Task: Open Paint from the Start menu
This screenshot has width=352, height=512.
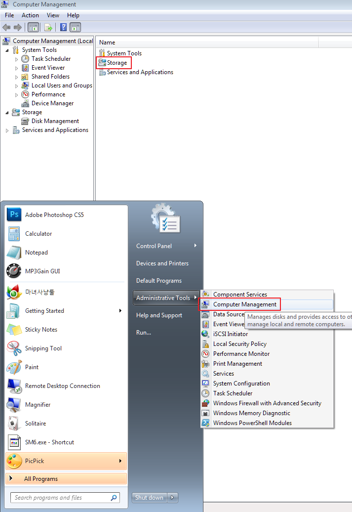Action: click(x=66, y=367)
